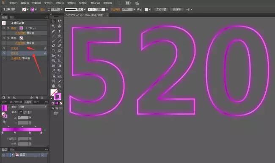This screenshot has width=275, height=163.
Task: Click the Change Screen Mode icon
Action: click(56, 113)
